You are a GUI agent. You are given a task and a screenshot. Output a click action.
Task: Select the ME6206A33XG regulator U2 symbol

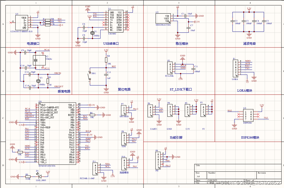point(163,18)
